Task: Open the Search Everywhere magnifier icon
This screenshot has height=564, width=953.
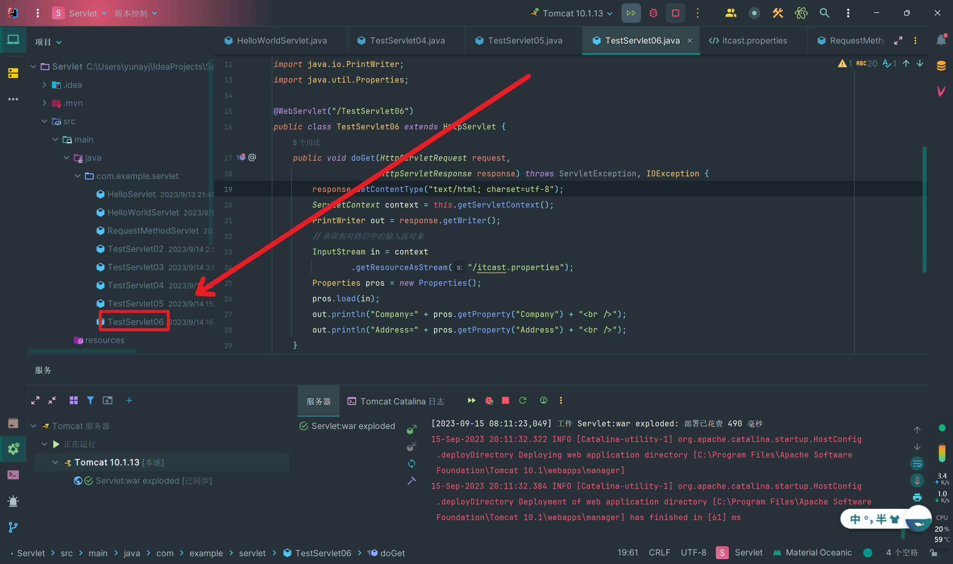Action: tap(824, 13)
